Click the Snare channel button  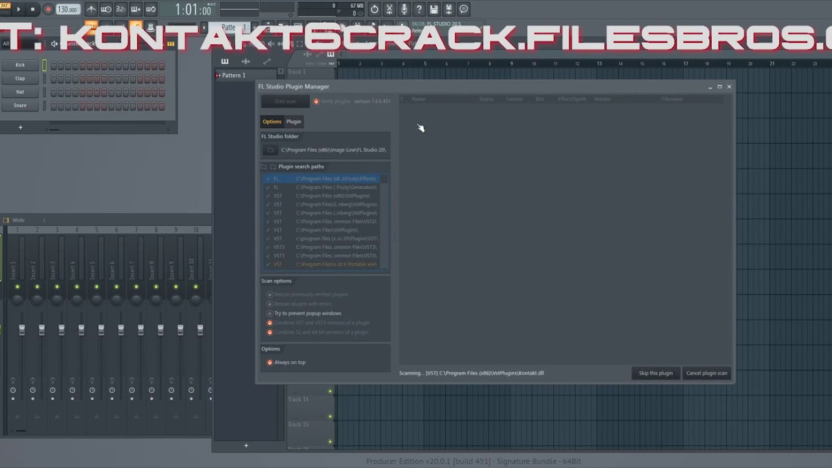click(20, 106)
